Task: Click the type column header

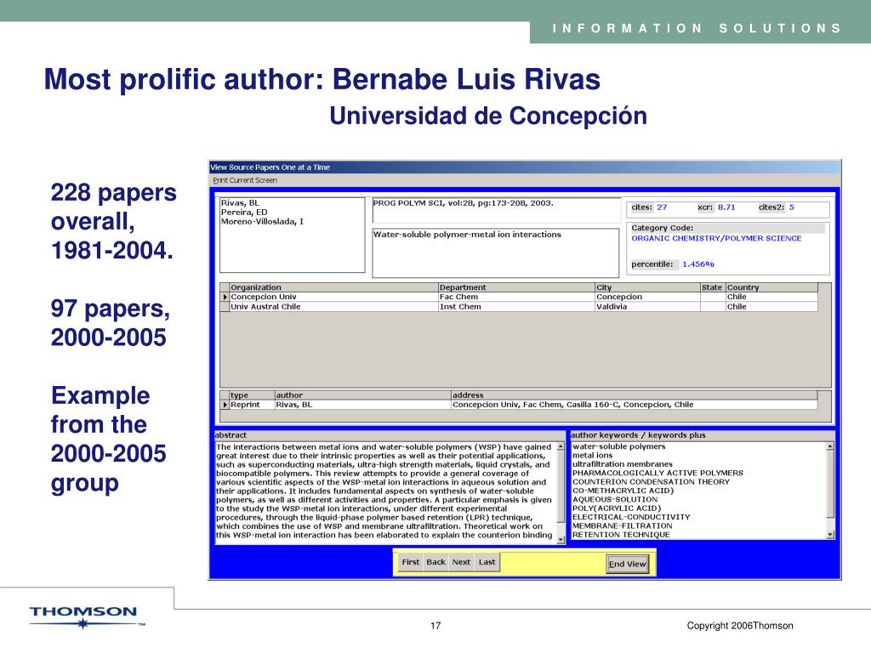Action: [252, 395]
